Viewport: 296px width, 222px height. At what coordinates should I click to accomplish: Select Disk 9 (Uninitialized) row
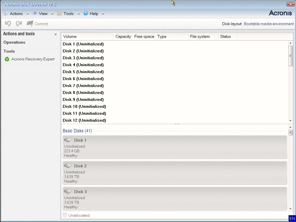pyautogui.click(x=175, y=99)
